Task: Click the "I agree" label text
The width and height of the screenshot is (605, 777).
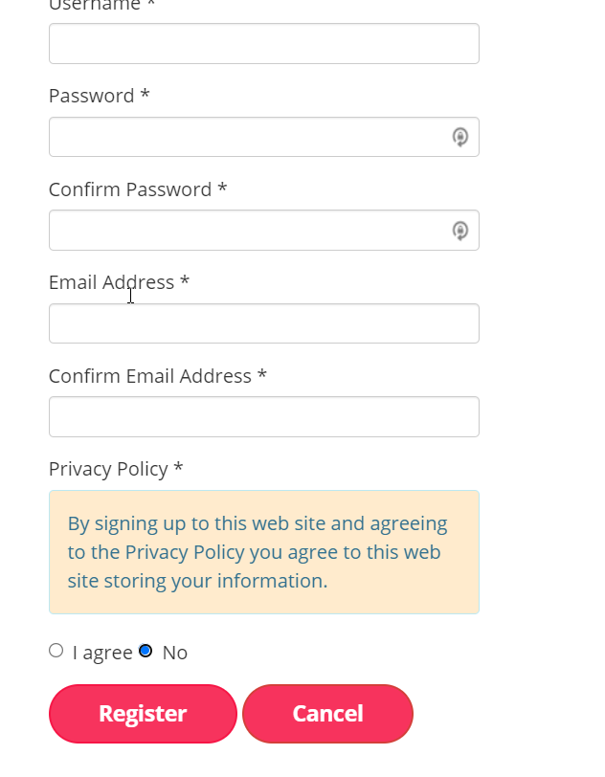Action: coord(102,653)
